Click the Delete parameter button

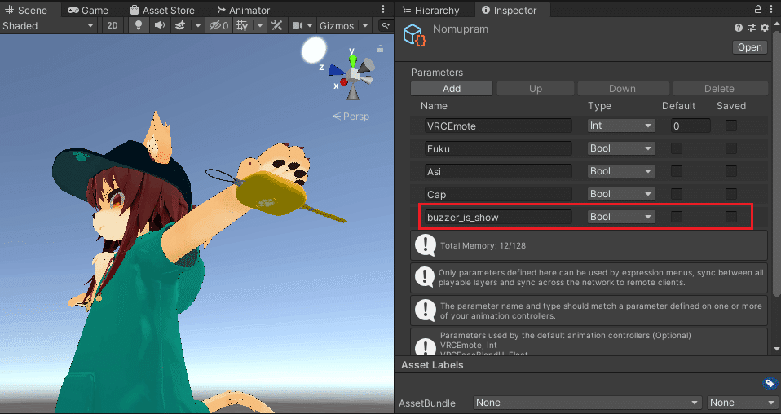tap(720, 88)
